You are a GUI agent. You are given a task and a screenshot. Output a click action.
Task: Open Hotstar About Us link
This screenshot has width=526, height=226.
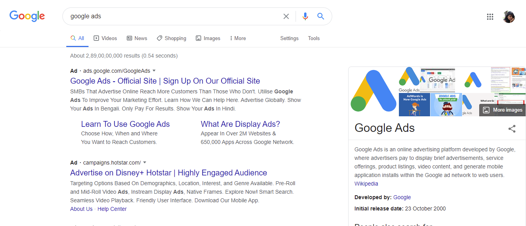pos(81,209)
